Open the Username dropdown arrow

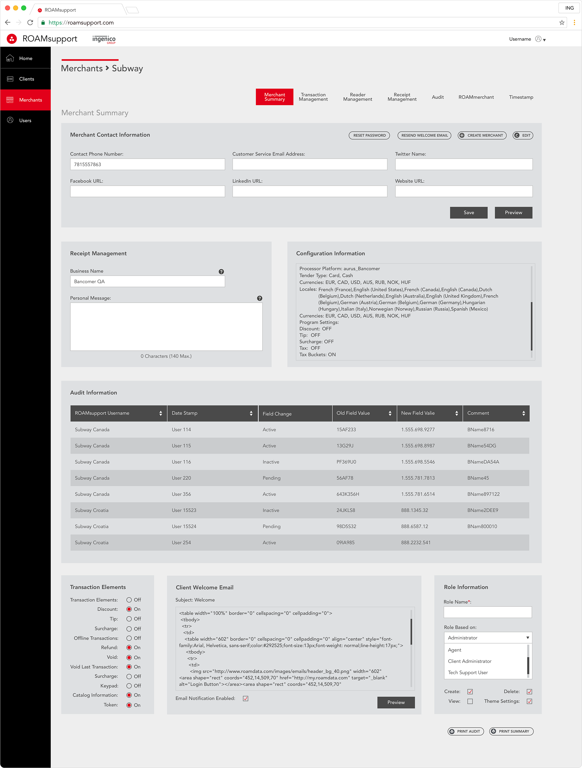545,40
